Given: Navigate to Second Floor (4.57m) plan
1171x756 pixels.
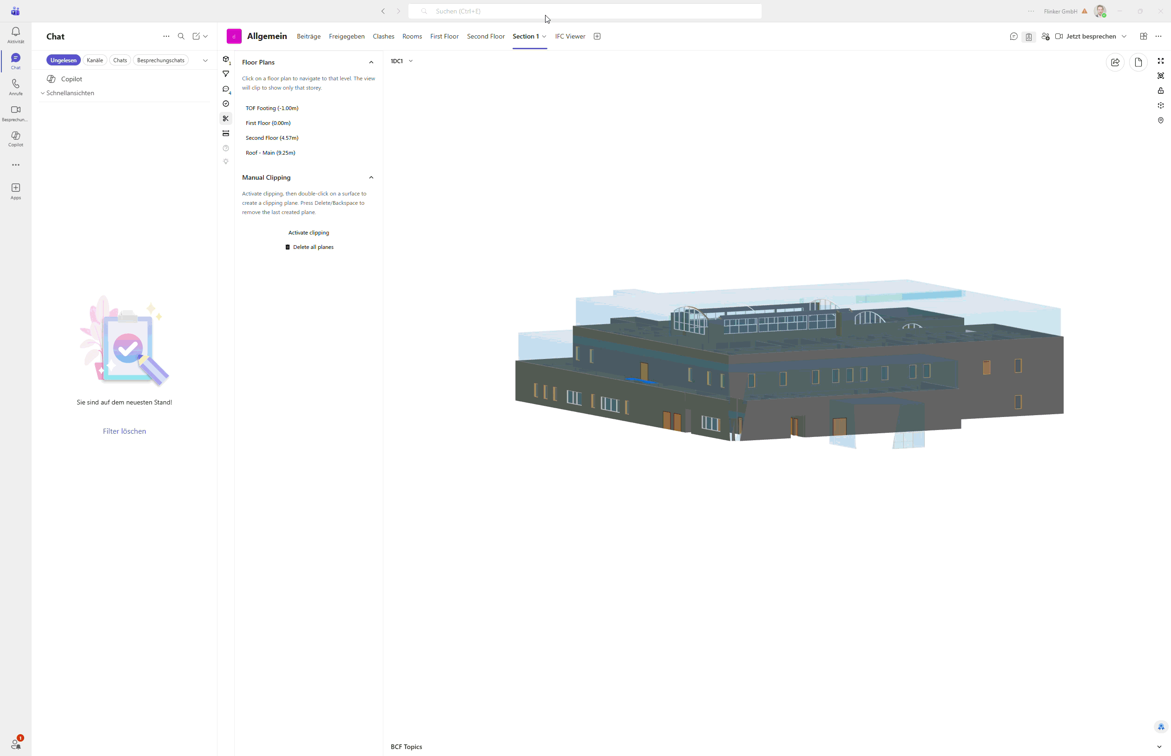Looking at the screenshot, I should (x=272, y=138).
